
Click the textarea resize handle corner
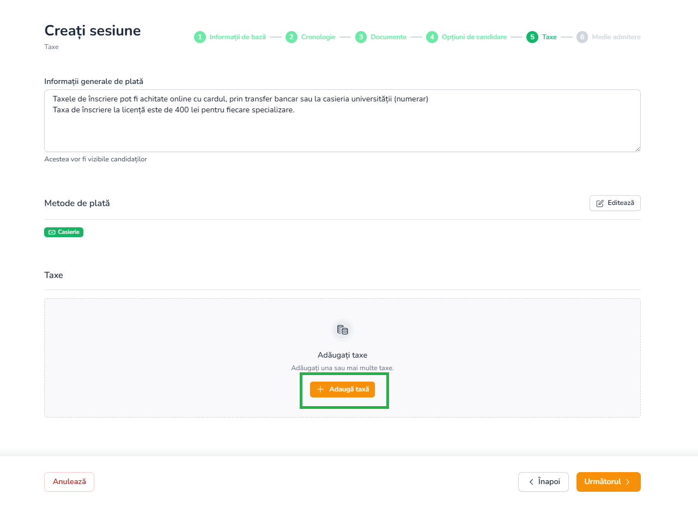638,149
